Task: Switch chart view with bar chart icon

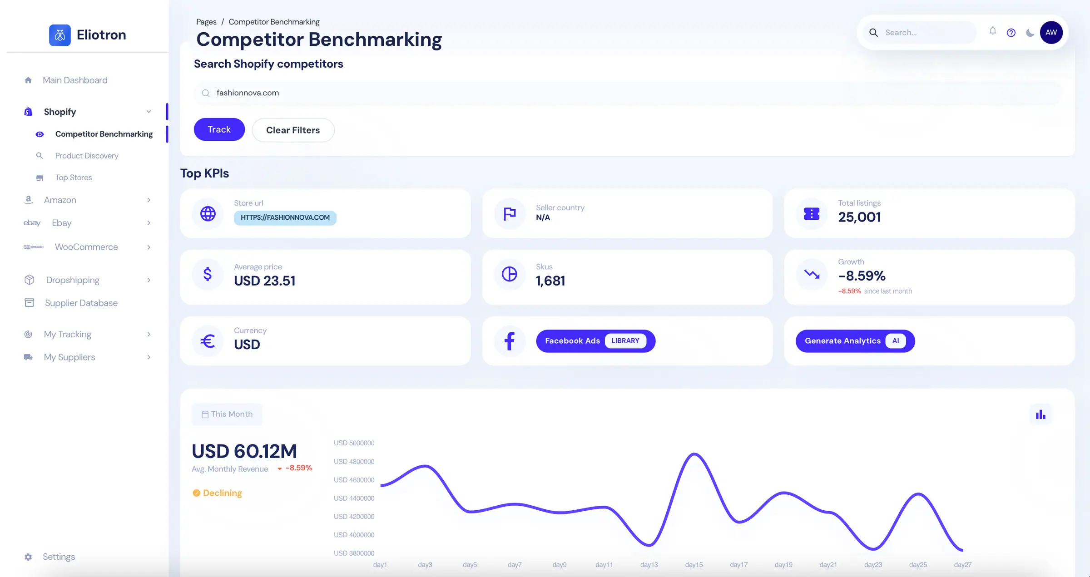Action: point(1040,414)
